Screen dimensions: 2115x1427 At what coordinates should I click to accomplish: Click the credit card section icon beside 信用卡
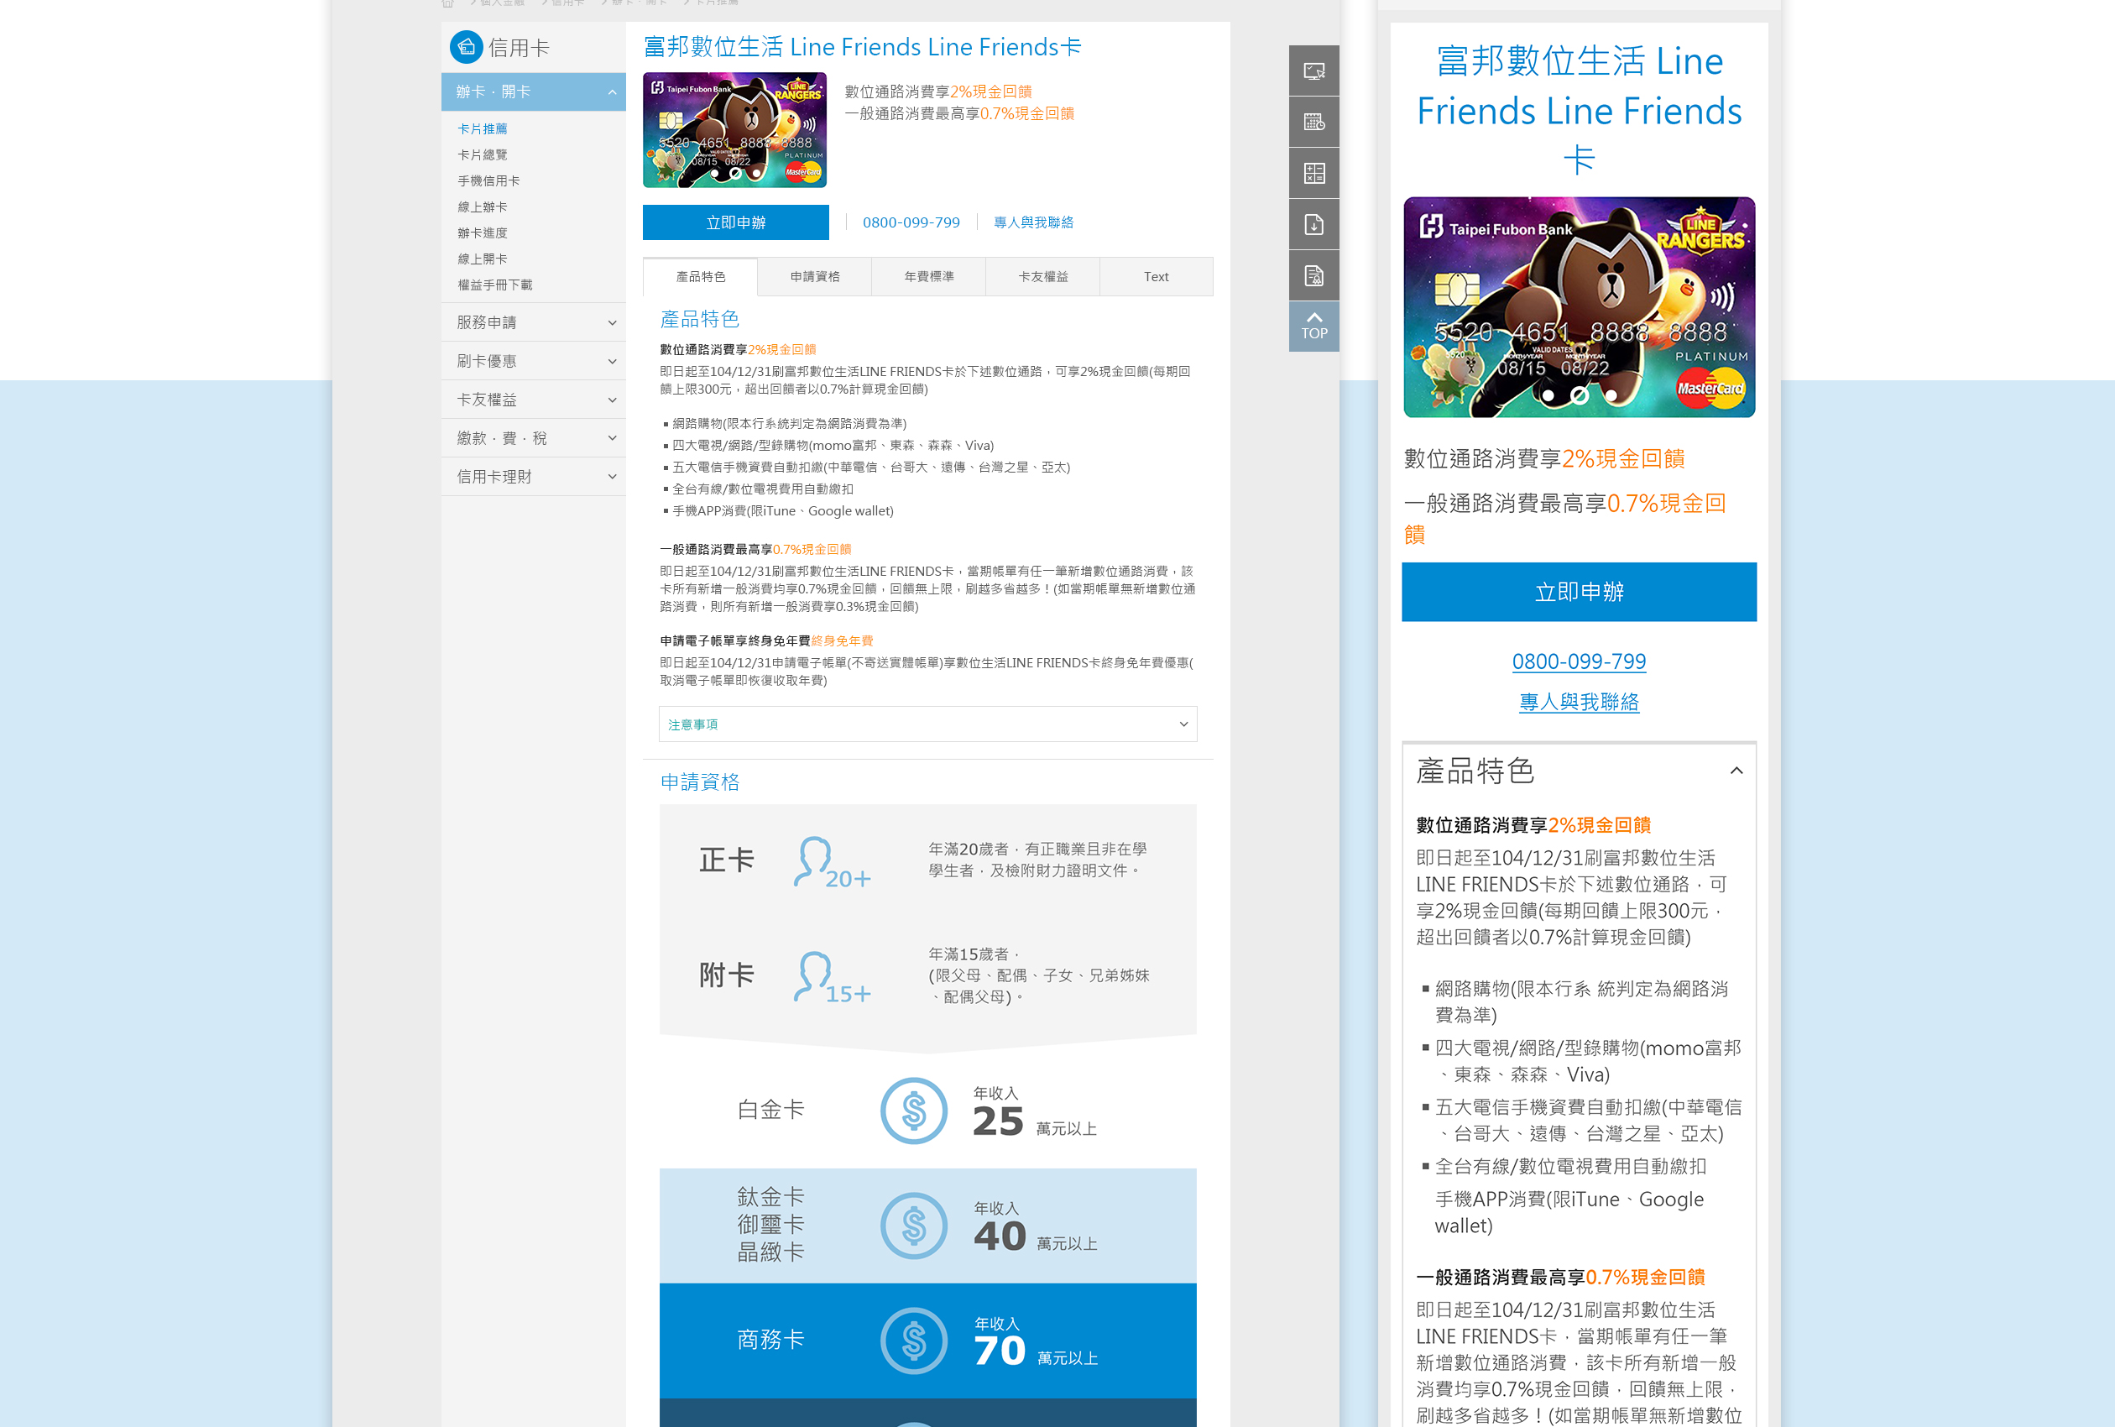coord(466,47)
